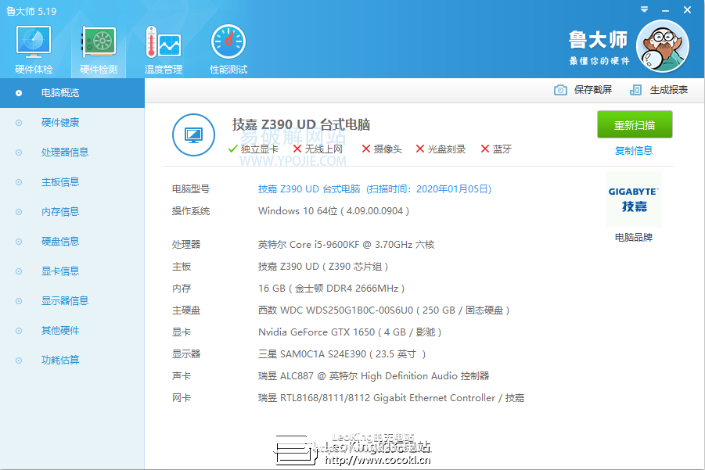
Task: Click the 摄像头 red cross status
Action: (382, 149)
